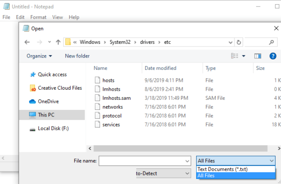Viewport: 281px width, 184px height.
Task: Select Quick access in sidebar
Action: pyautogui.click(x=52, y=75)
